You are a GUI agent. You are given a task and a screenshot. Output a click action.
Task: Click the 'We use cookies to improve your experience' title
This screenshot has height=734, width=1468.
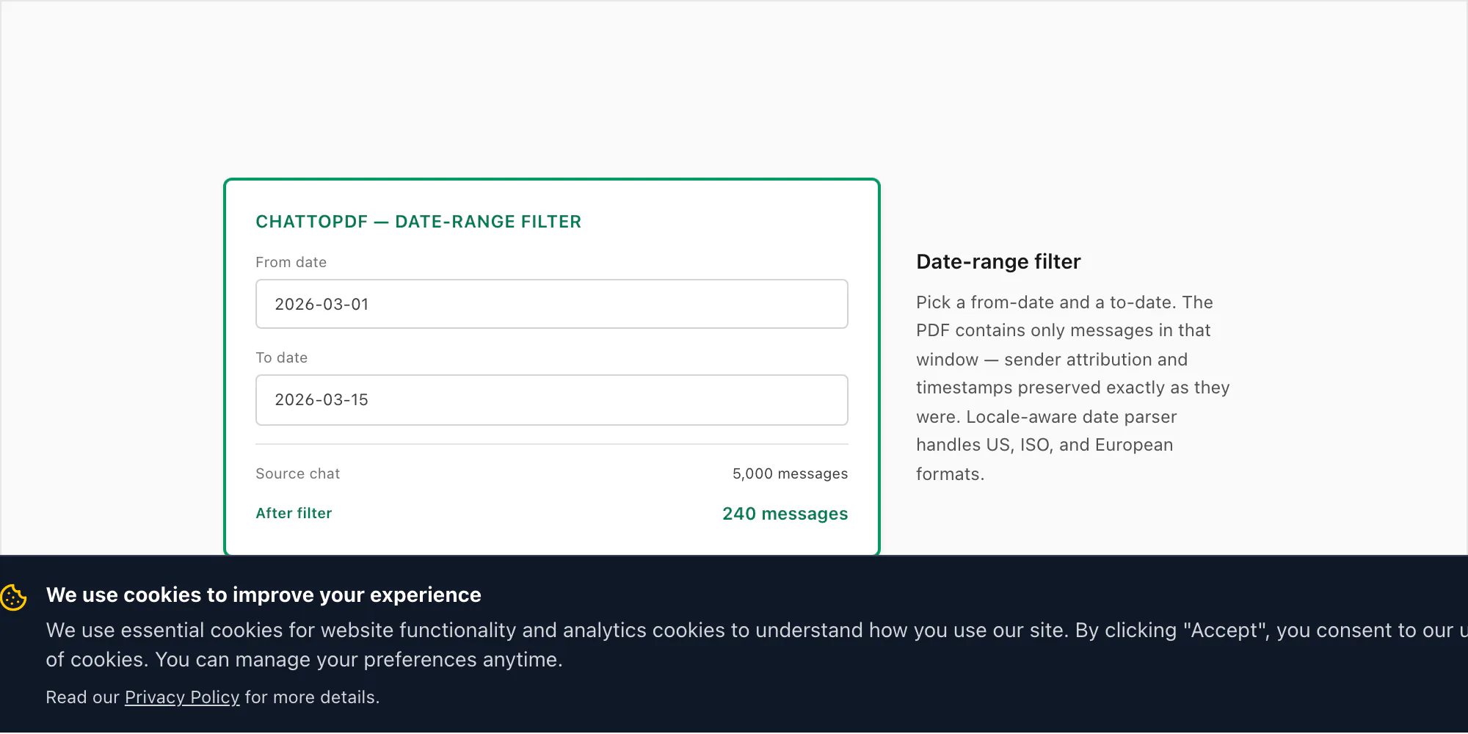coord(264,595)
